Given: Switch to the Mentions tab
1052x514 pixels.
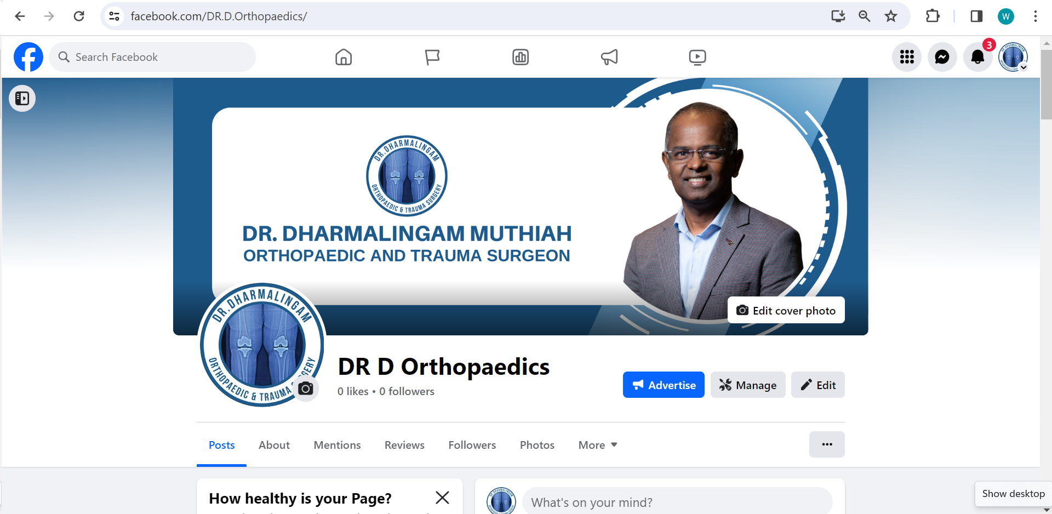Looking at the screenshot, I should point(337,445).
